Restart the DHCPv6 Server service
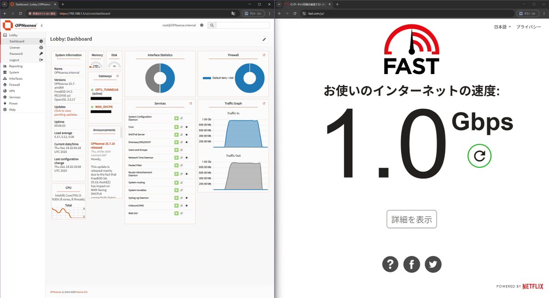This screenshot has width=549, height=298. (181, 134)
